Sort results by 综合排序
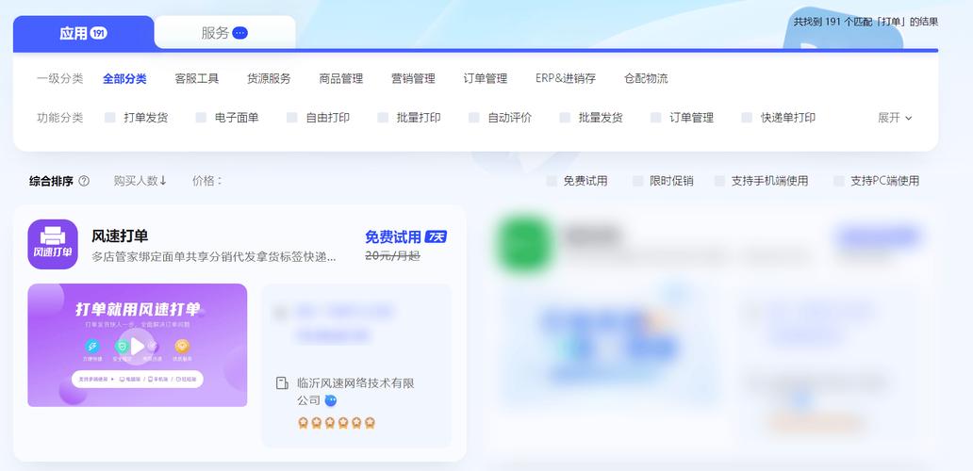The image size is (973, 471). point(52,181)
